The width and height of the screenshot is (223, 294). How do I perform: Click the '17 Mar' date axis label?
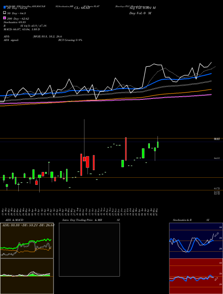(x=4, y=212)
